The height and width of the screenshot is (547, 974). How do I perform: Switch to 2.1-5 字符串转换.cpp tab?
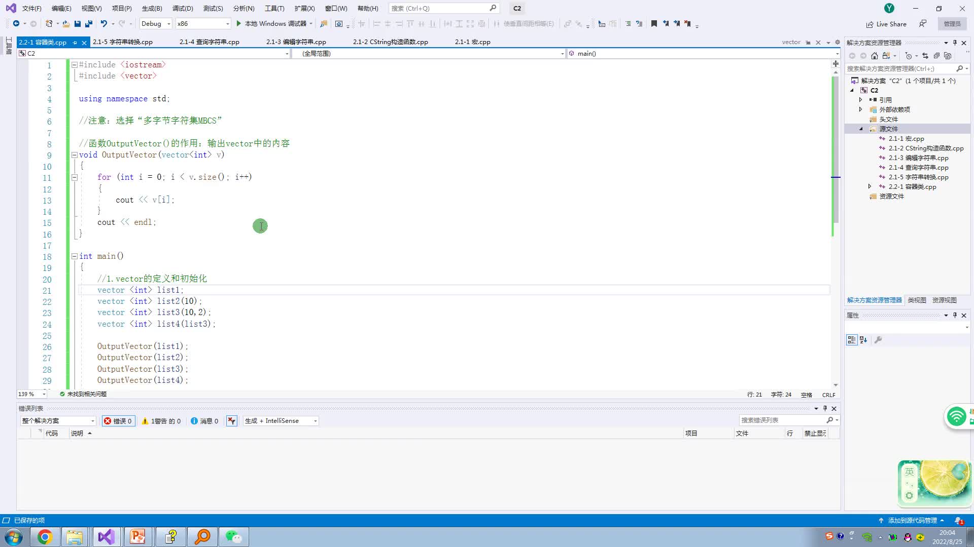(x=123, y=42)
